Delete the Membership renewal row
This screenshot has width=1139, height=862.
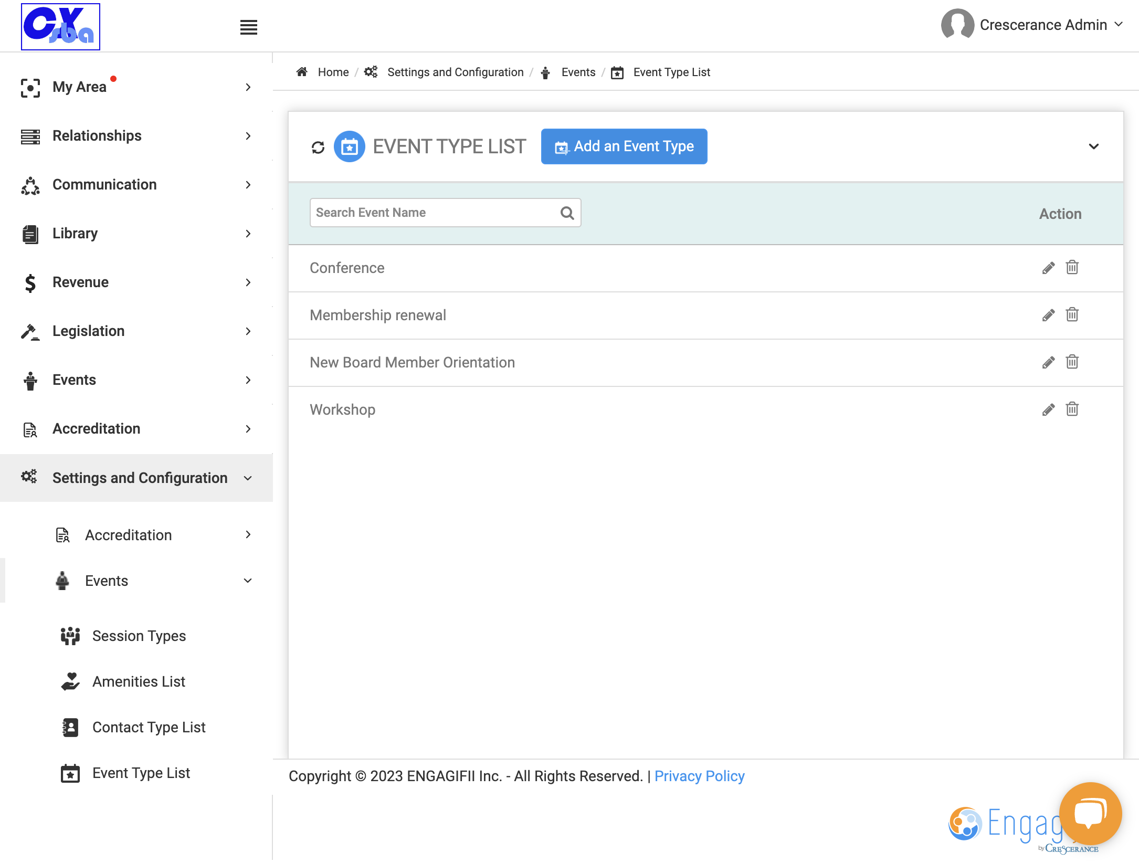coord(1072,314)
